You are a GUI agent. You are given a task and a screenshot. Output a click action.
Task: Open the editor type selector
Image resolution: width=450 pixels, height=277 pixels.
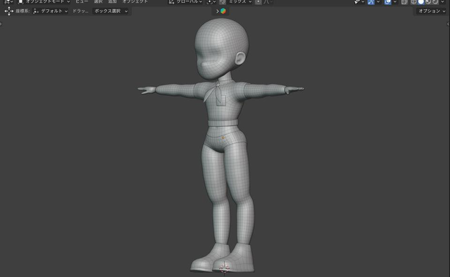pyautogui.click(x=8, y=2)
